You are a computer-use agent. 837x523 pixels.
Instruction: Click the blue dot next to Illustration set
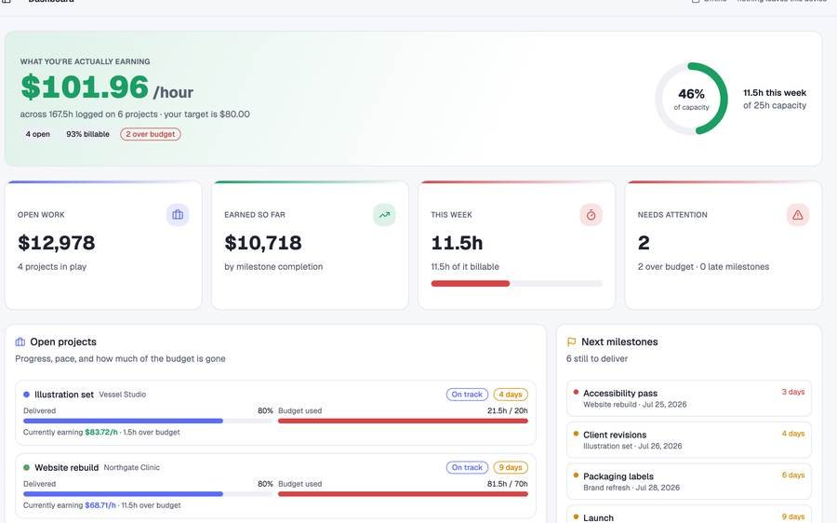click(26, 395)
